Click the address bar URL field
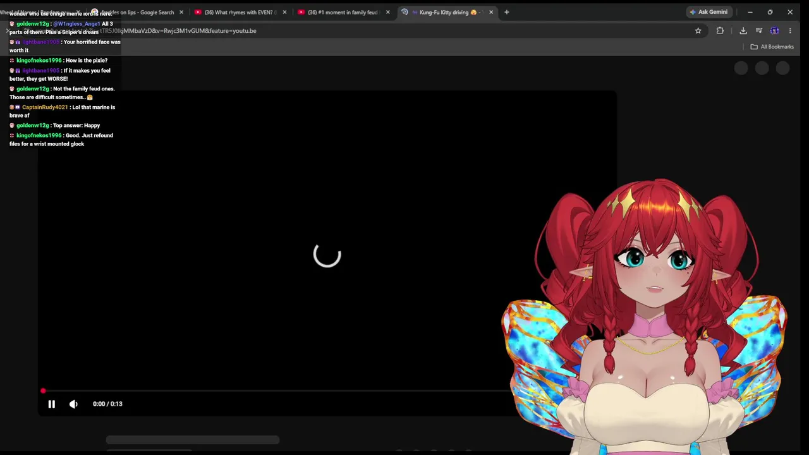809x455 pixels. (x=354, y=30)
